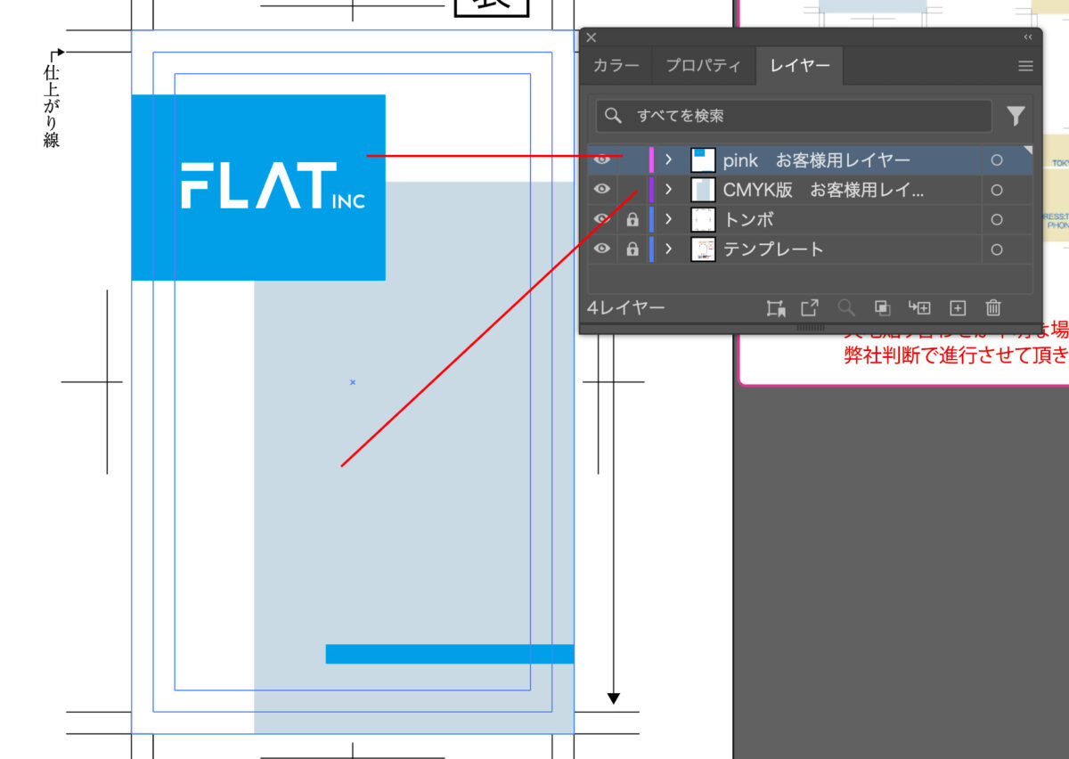This screenshot has width=1069, height=759.
Task: Select the CMYK版 お客様用レイ... layer name
Action: tap(824, 190)
